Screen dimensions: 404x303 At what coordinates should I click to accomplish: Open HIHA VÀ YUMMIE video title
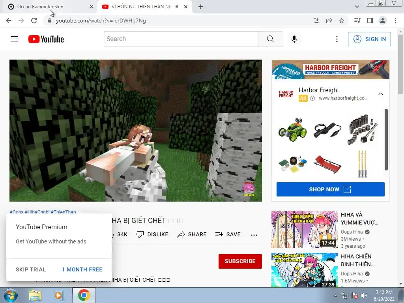(359, 219)
